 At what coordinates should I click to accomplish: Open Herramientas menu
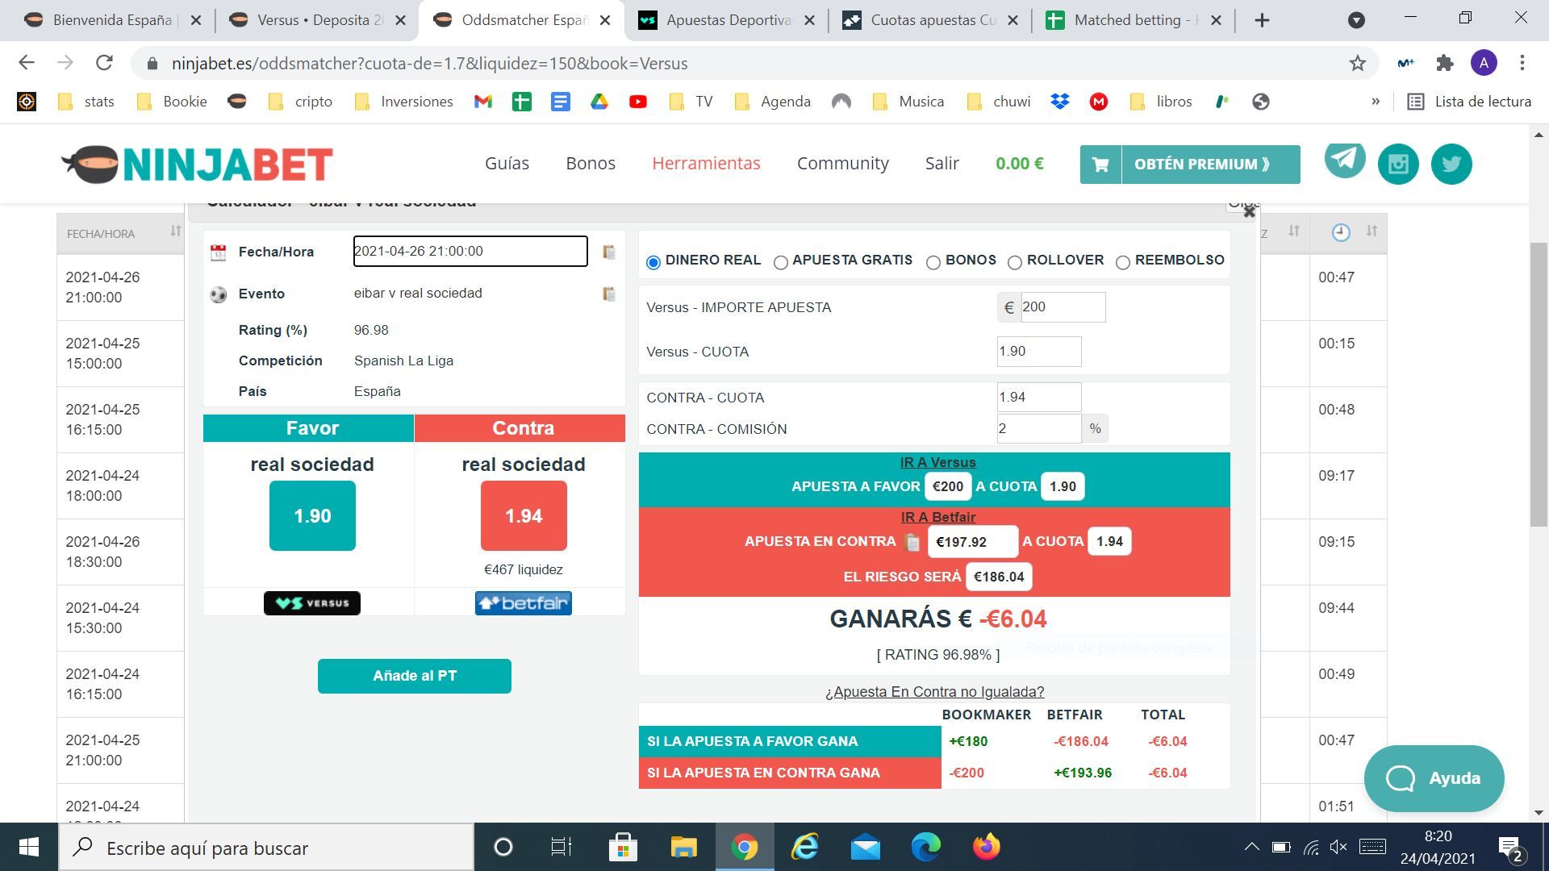(706, 163)
